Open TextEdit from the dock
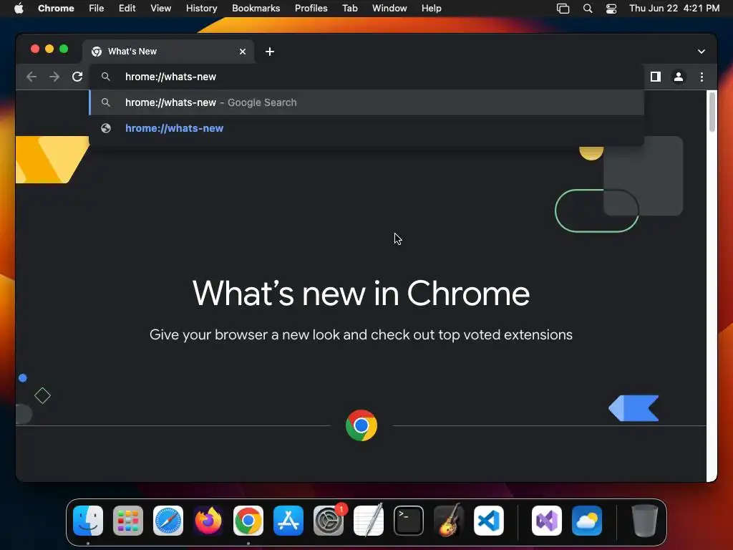 [x=369, y=521]
